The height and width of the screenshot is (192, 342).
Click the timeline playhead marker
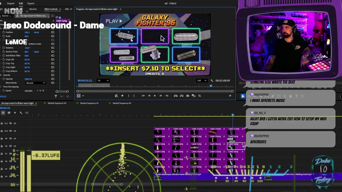[233, 115]
